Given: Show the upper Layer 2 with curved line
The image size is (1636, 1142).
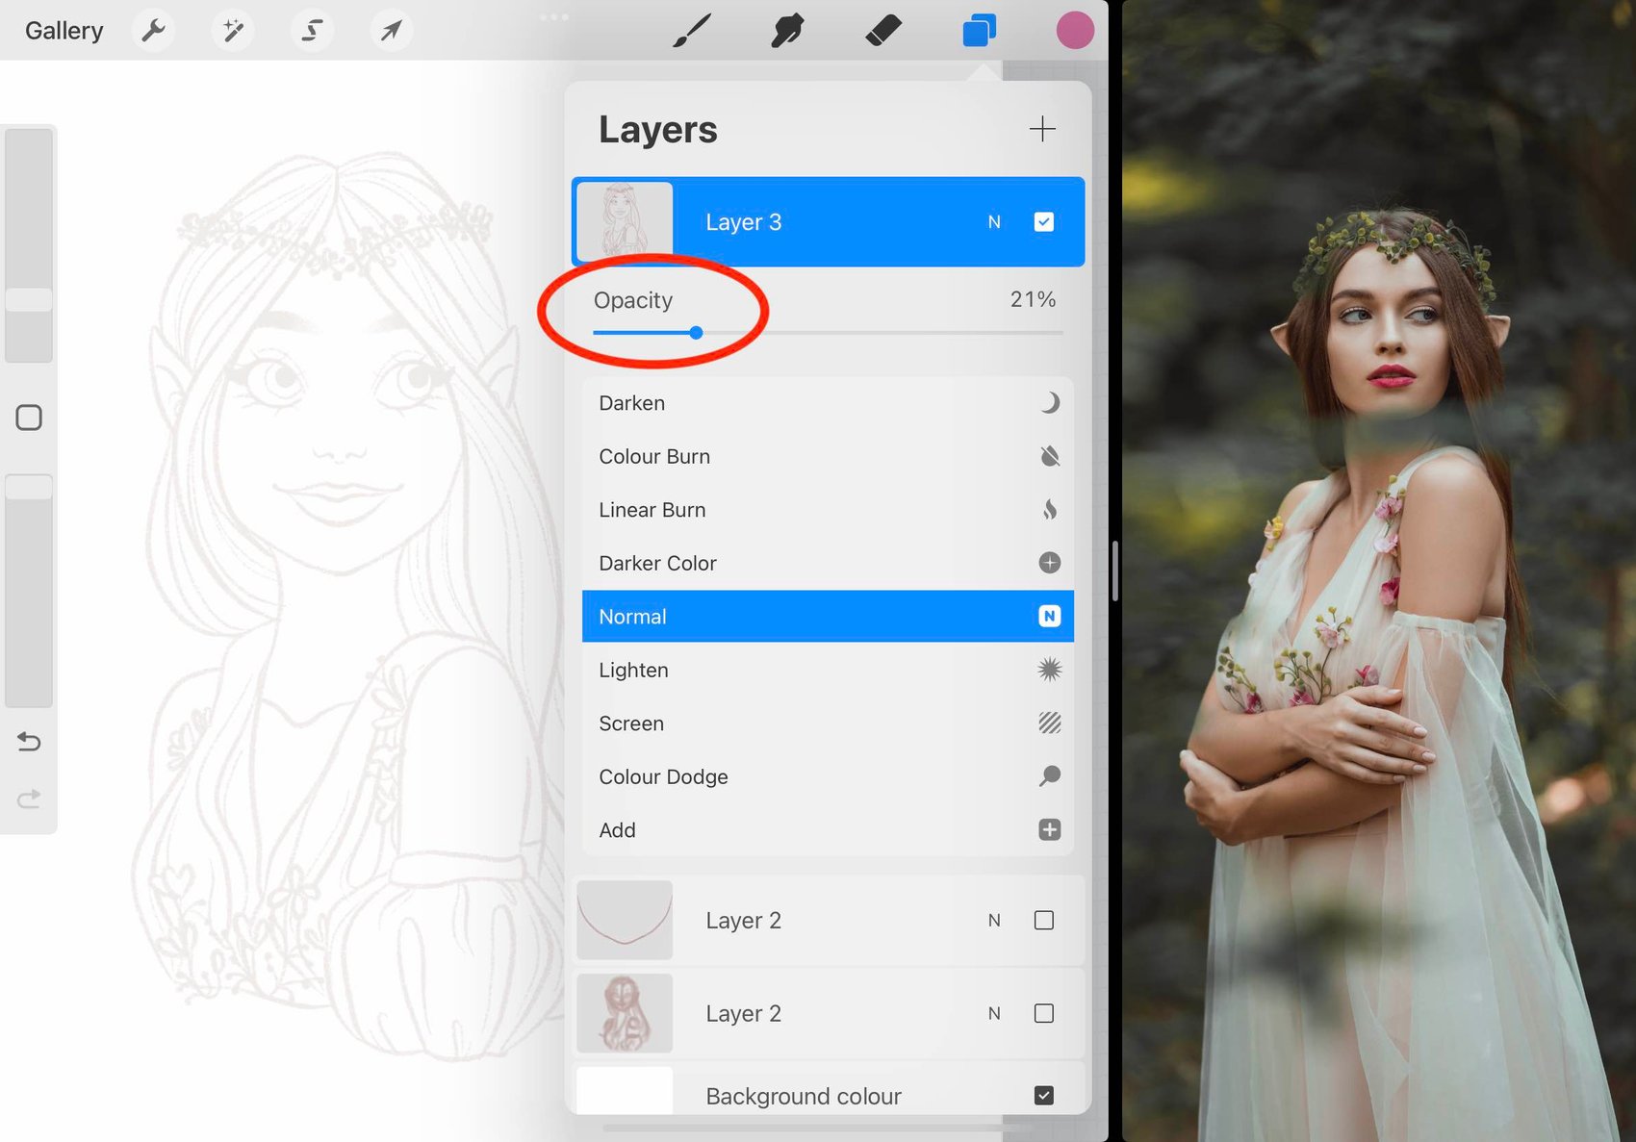Looking at the screenshot, I should click(1044, 921).
